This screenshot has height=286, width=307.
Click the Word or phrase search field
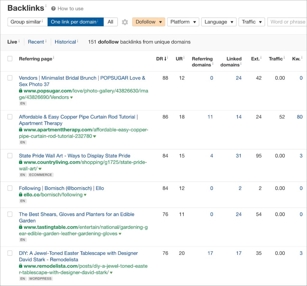287,22
